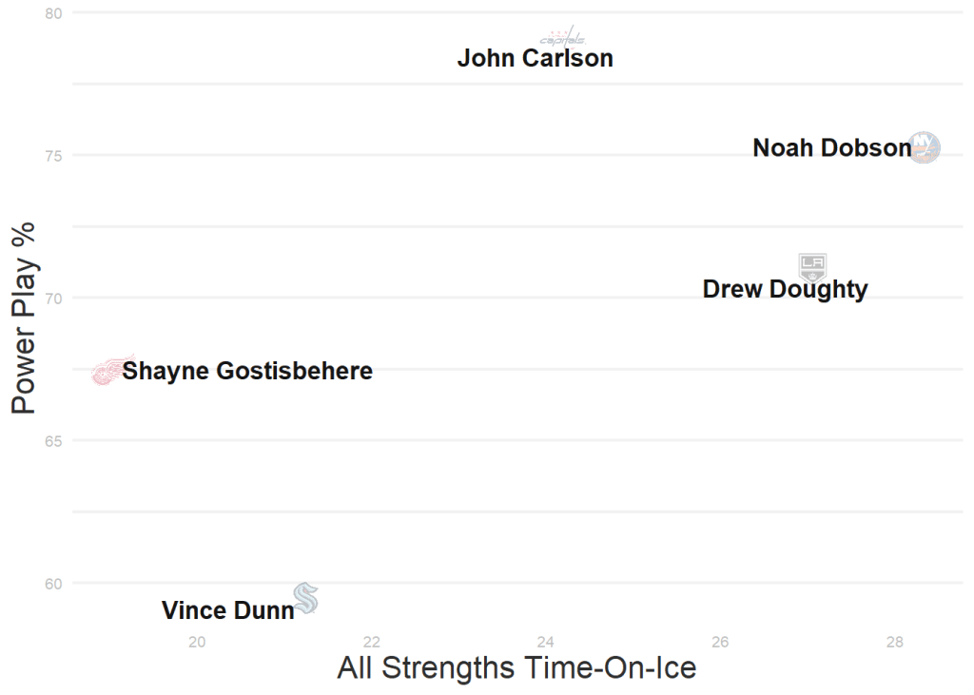
Task: Select the Shayne Gostisbehere label
Action: pyautogui.click(x=247, y=371)
